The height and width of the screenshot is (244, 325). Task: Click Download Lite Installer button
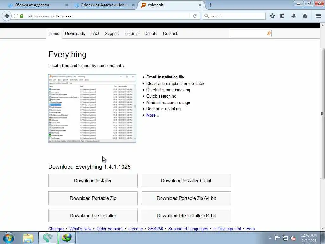[93, 216]
